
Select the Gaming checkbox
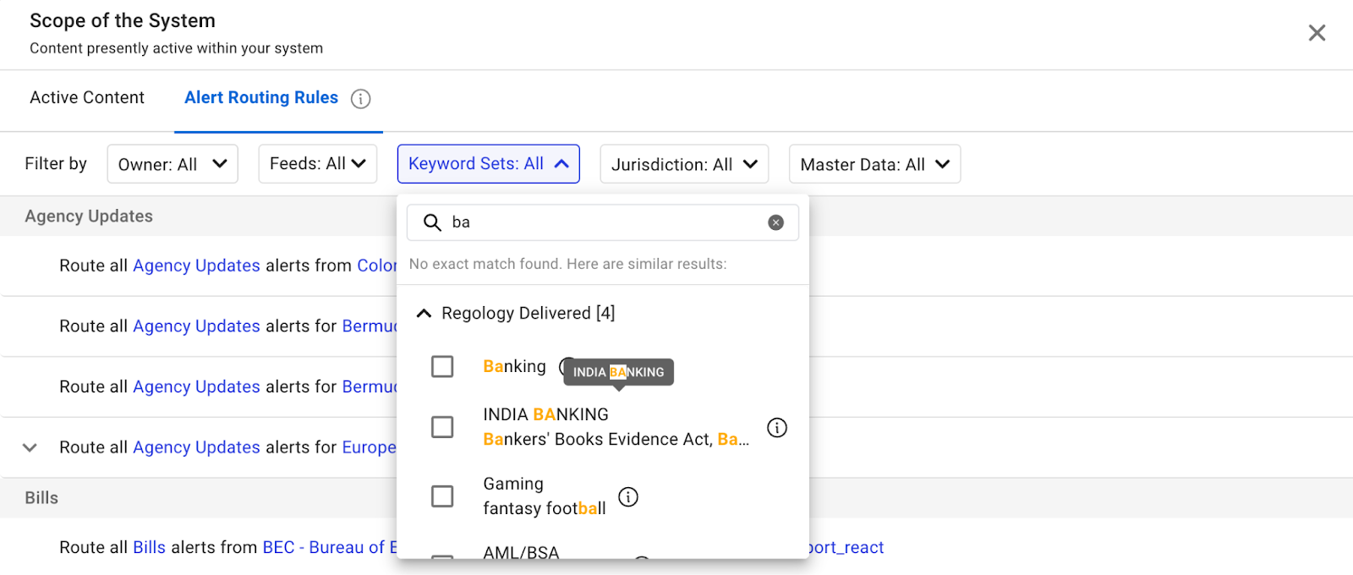(x=442, y=496)
